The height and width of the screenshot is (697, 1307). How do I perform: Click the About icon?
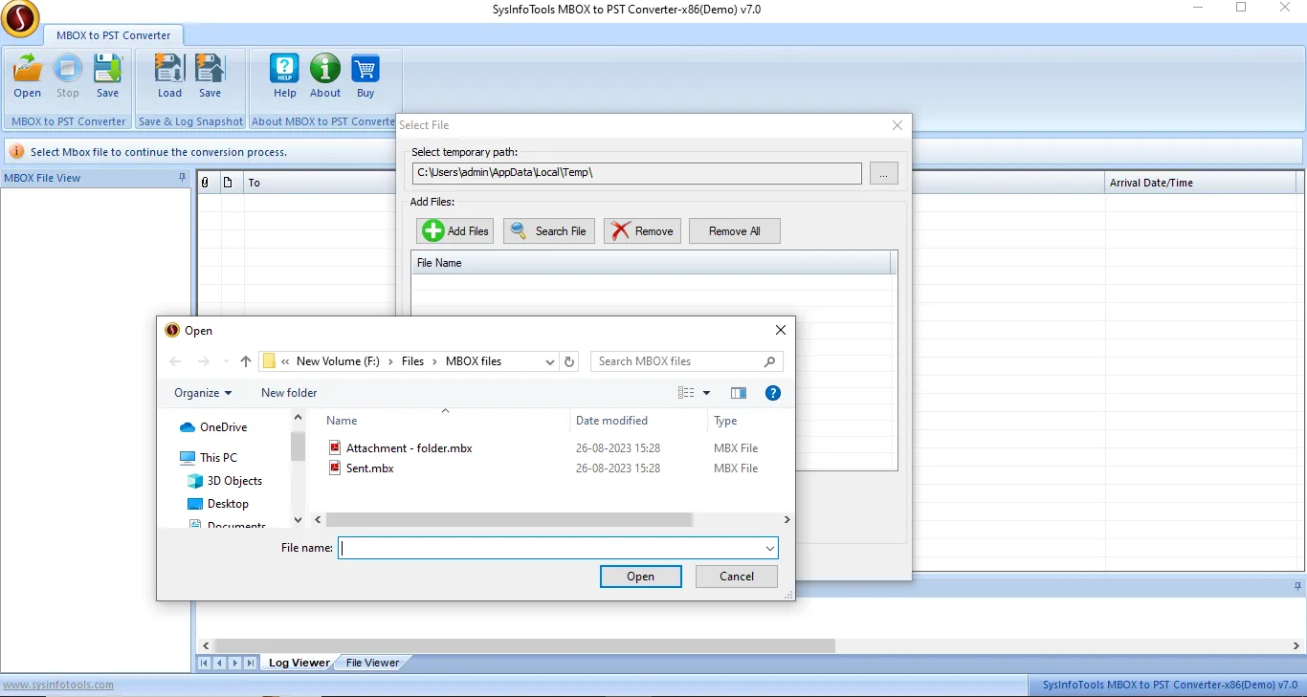click(325, 76)
